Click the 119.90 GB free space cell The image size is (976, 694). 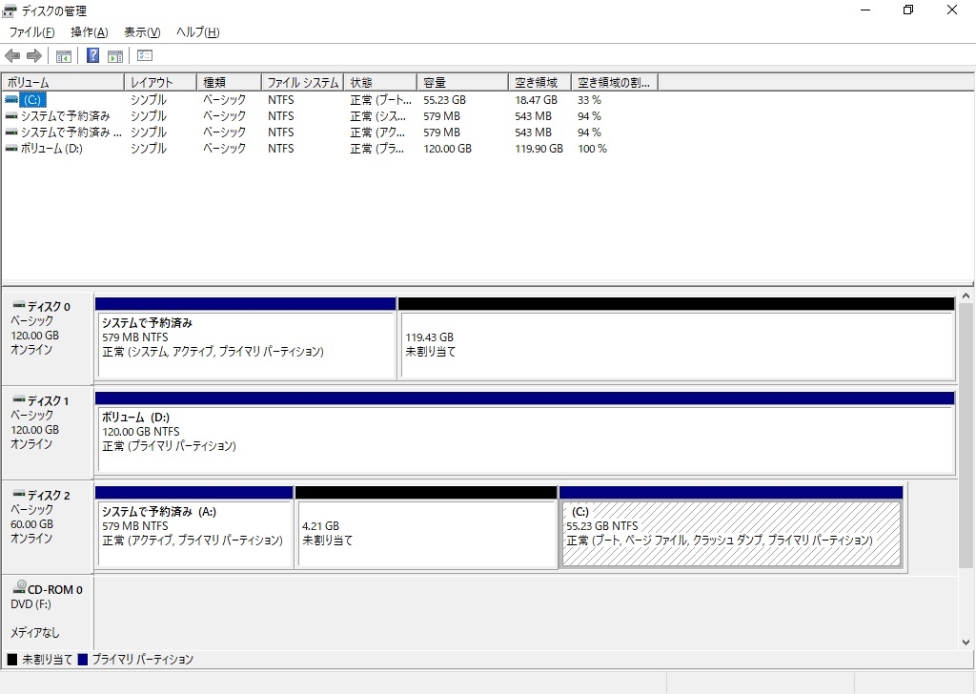(539, 148)
